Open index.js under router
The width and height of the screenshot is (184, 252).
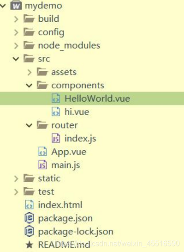(x=80, y=139)
